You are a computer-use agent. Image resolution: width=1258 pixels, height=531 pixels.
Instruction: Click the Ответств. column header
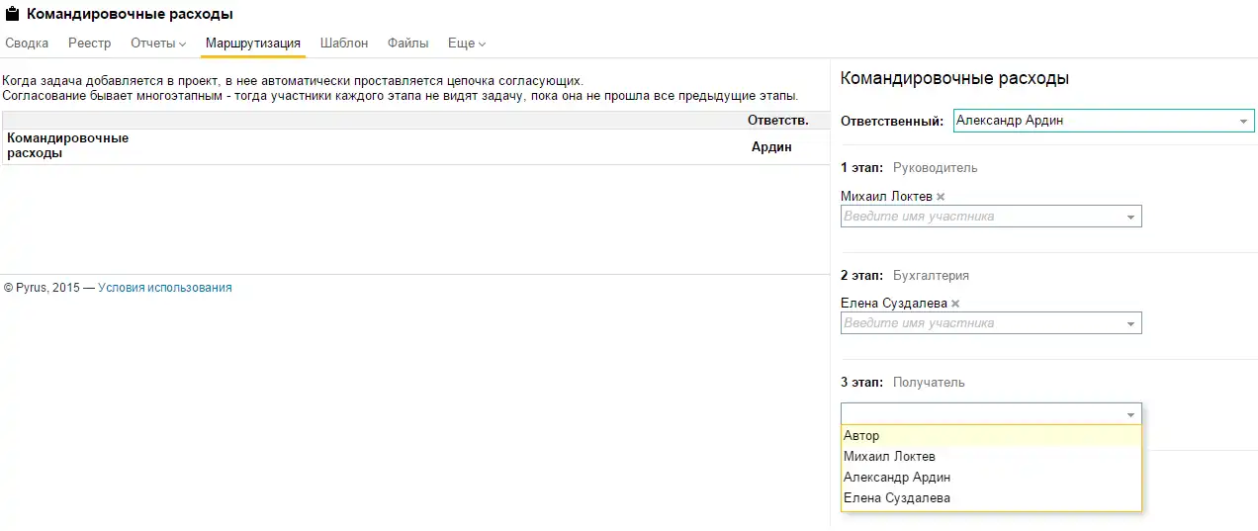coord(777,120)
